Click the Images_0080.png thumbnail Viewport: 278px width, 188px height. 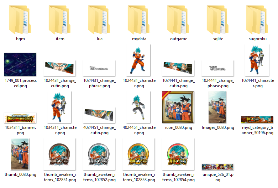coord(217,107)
